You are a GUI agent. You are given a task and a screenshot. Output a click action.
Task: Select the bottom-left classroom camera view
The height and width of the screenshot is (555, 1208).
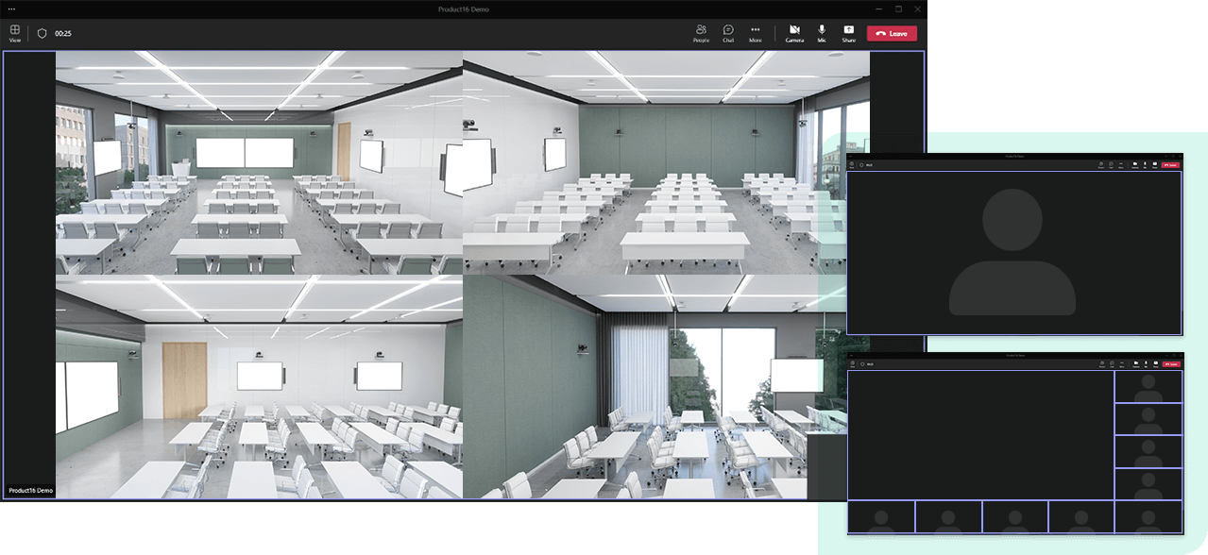coord(259,387)
